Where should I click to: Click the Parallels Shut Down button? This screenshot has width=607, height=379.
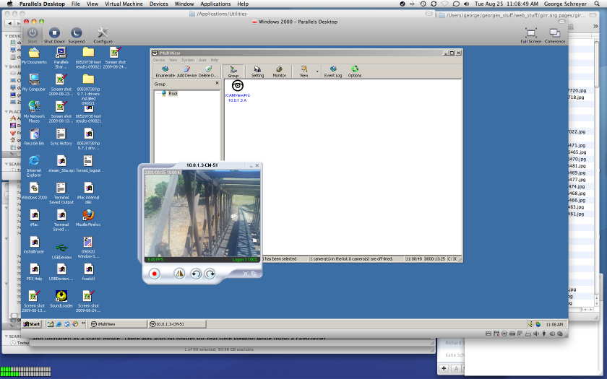coord(54,35)
